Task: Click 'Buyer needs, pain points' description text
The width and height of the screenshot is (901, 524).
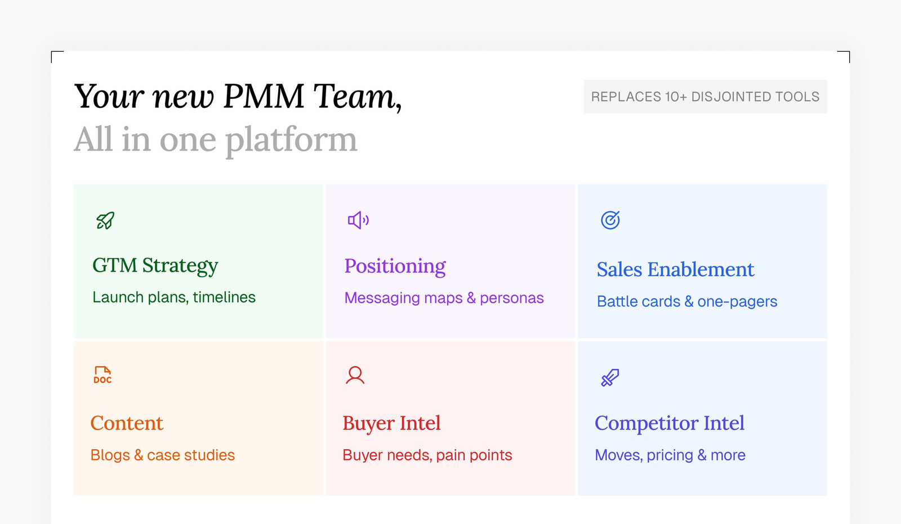Action: pos(427,455)
